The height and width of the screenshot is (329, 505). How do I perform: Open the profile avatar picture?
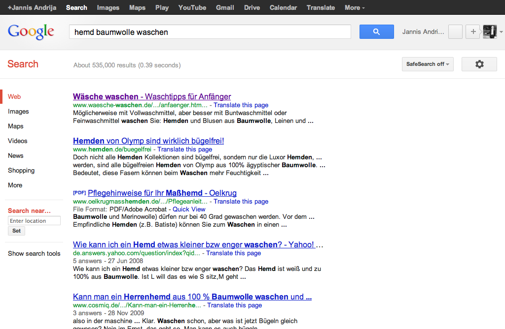[x=490, y=32]
